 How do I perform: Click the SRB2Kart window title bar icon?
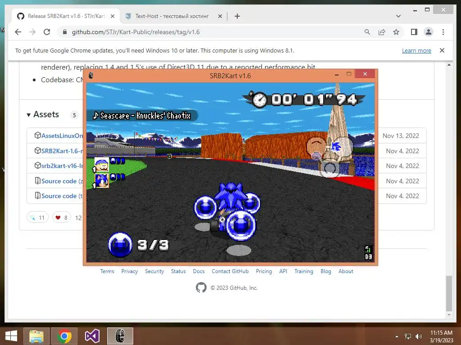(91, 75)
